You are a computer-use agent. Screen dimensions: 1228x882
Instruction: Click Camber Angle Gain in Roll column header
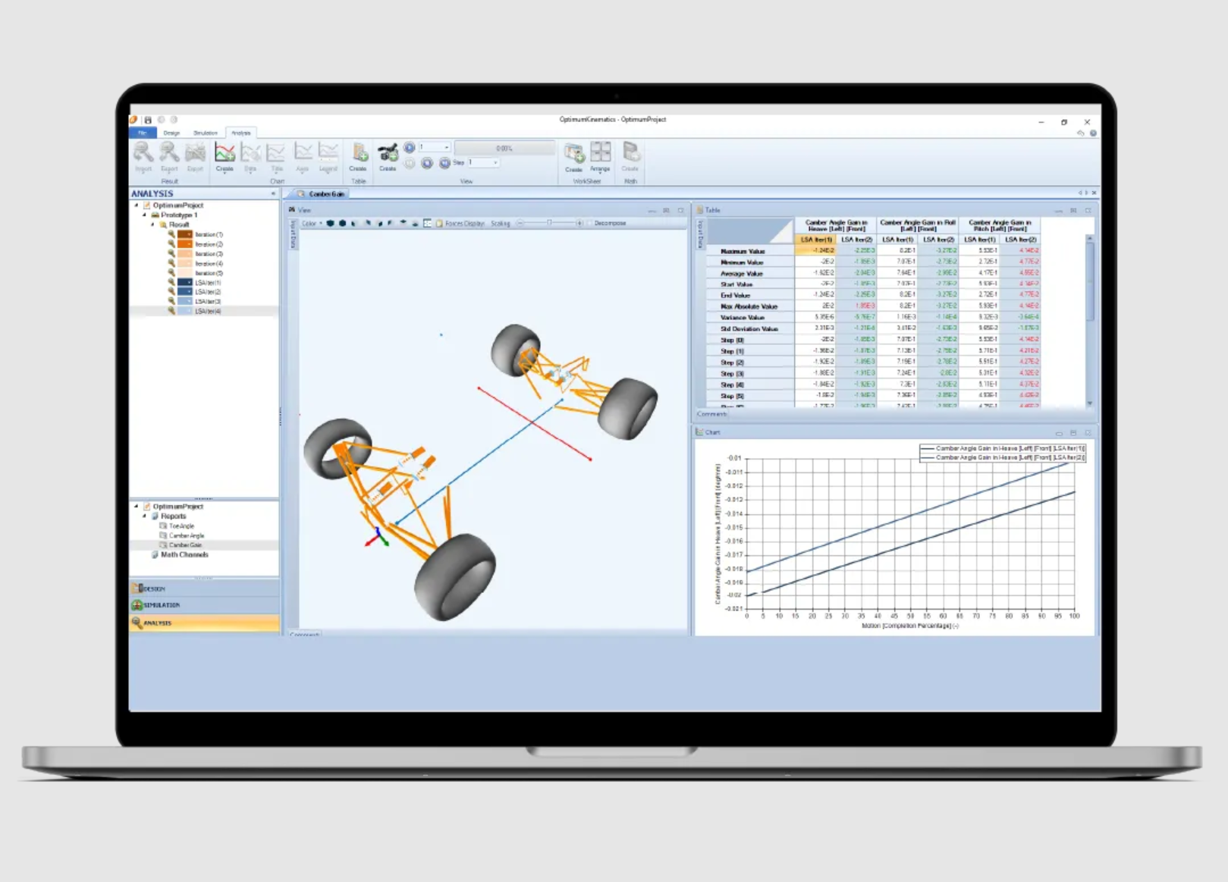(x=917, y=225)
